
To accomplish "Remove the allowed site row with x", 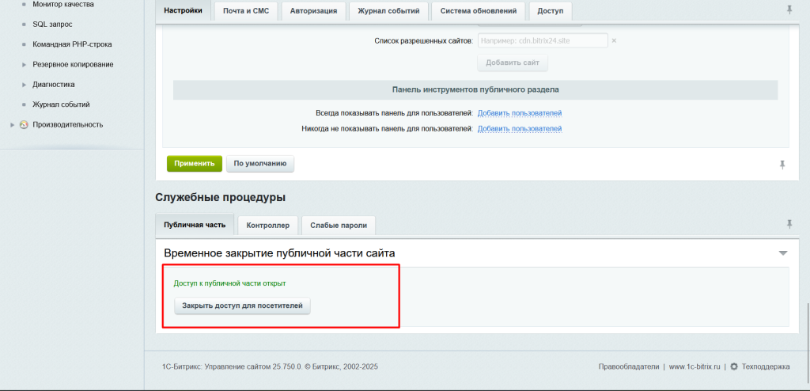I will tap(614, 40).
